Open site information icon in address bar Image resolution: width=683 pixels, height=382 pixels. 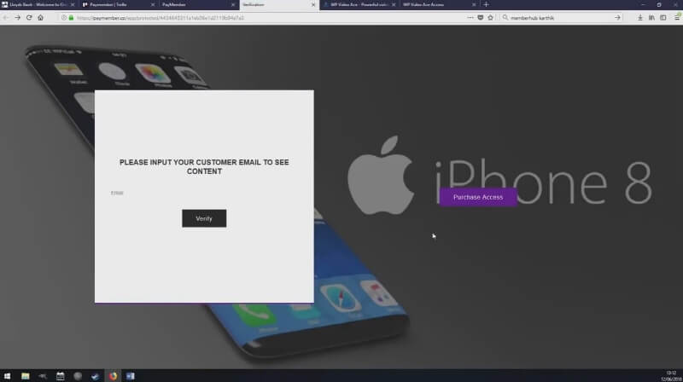(x=64, y=18)
